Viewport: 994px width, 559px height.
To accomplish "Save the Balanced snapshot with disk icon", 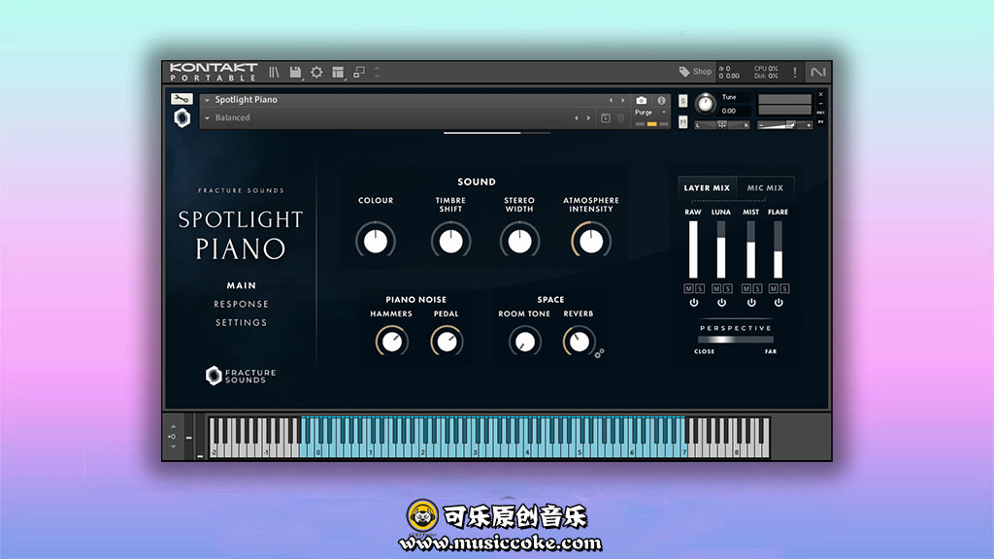I will tap(606, 117).
